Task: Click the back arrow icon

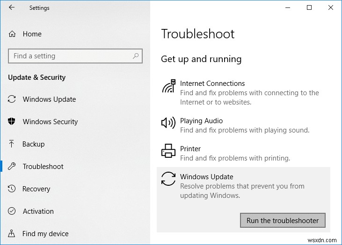Action: pos(12,8)
